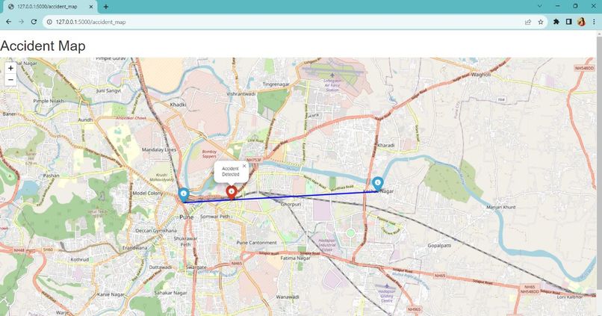View site information icon
This screenshot has height=316, width=602.
point(49,22)
